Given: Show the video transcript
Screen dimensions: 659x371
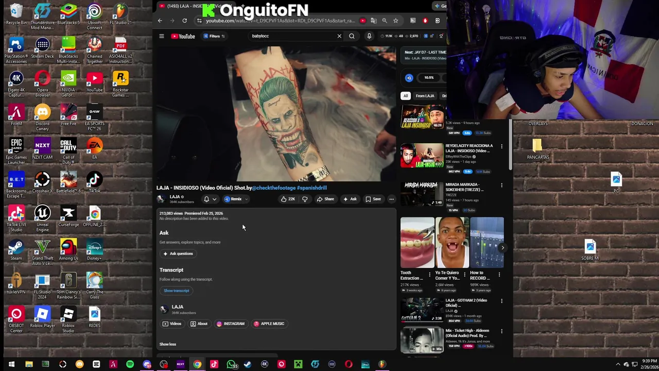Looking at the screenshot, I should pyautogui.click(x=177, y=291).
